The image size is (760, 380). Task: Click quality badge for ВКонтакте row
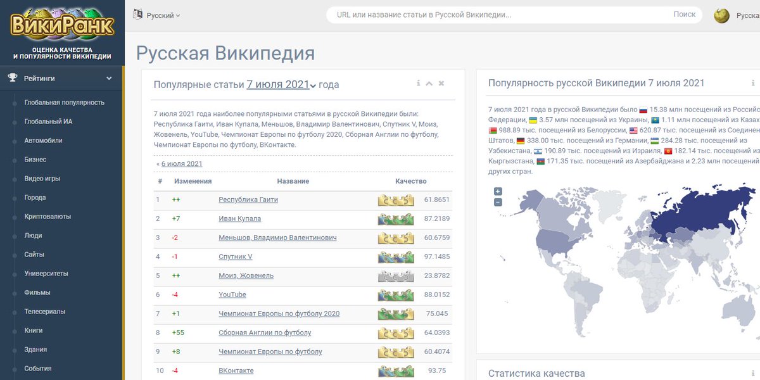point(396,371)
